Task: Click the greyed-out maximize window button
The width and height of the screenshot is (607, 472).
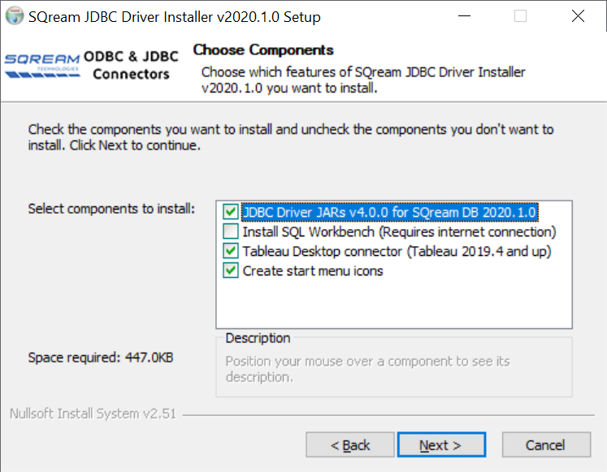Action: pyautogui.click(x=521, y=16)
